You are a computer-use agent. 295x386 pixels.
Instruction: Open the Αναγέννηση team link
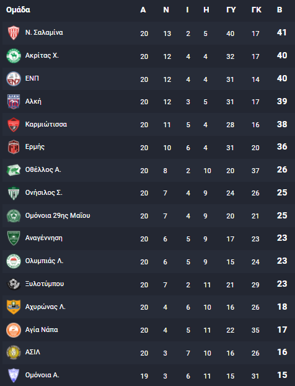(x=44, y=238)
